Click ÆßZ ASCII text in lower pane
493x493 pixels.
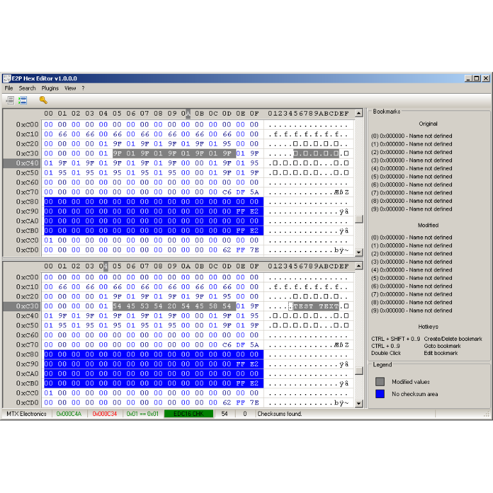pos(342,345)
